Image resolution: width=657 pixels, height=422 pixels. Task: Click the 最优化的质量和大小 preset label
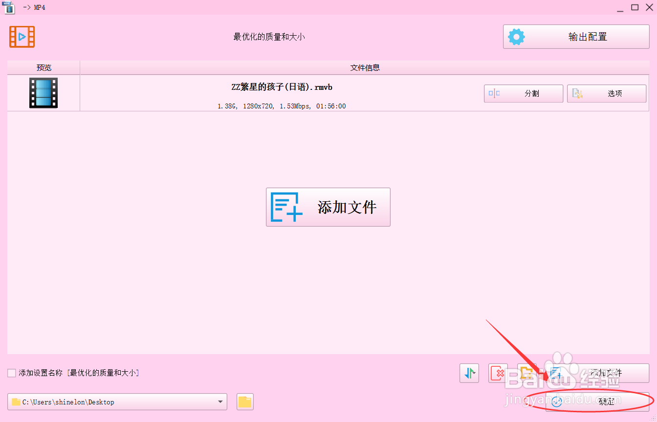(x=269, y=37)
